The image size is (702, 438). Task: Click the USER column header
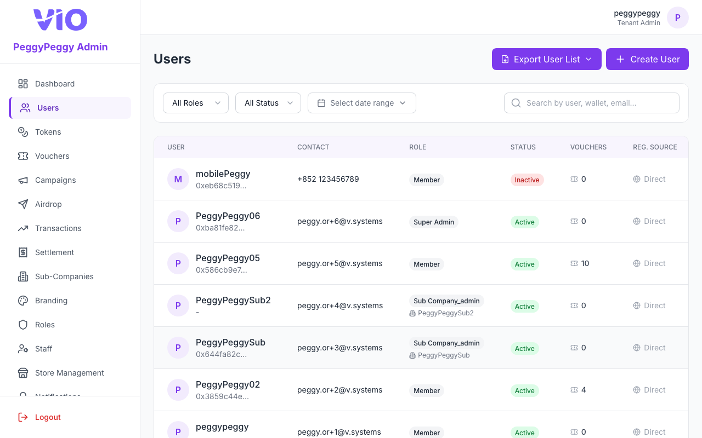[x=176, y=147]
